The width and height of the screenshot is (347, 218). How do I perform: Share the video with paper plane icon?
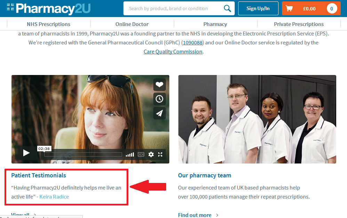pos(159,113)
